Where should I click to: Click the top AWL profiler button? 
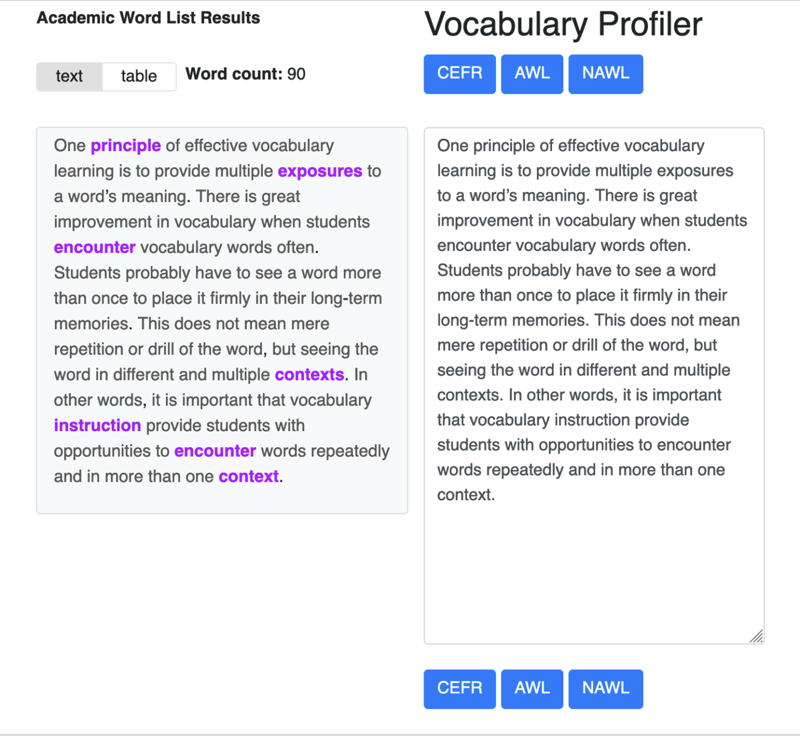[532, 74]
